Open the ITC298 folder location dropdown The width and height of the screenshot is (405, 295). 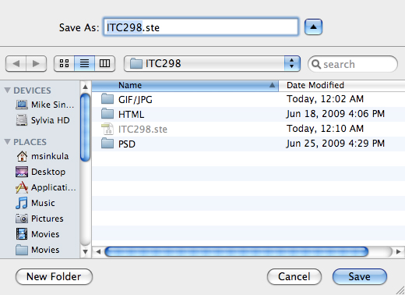[212, 63]
